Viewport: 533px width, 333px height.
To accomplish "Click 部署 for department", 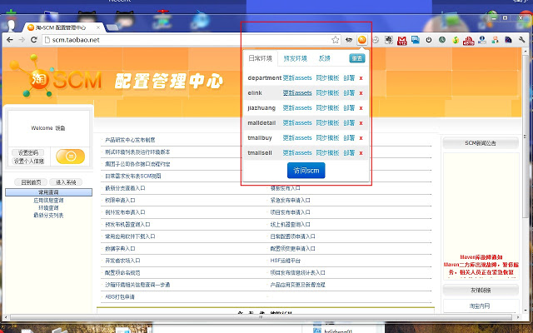I will 349,77.
